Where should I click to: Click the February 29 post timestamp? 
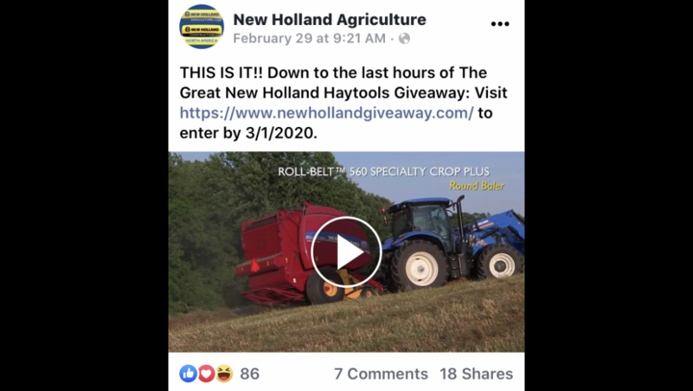tap(309, 39)
